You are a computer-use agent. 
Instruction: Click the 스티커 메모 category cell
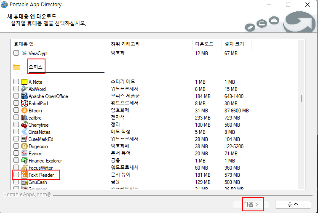tap(123, 82)
